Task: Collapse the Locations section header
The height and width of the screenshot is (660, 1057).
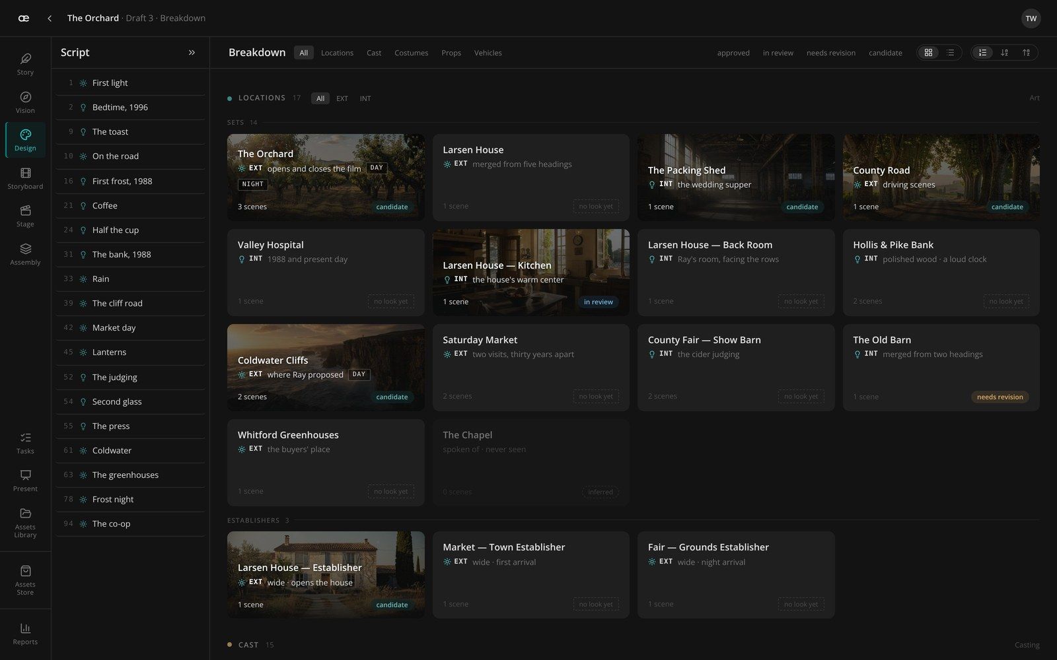Action: (262, 98)
